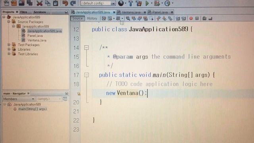This screenshot has height=143, width=254.
Task: Expand the Test Packages node
Action: [x=9, y=44]
